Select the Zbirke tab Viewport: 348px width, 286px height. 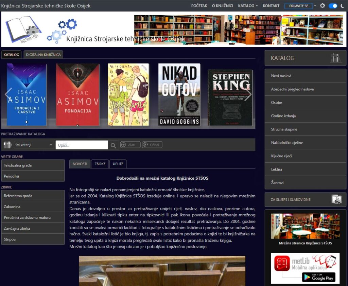tap(100, 164)
